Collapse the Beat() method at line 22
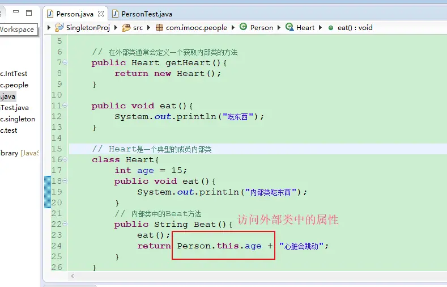447x287 pixels. pos(65,224)
